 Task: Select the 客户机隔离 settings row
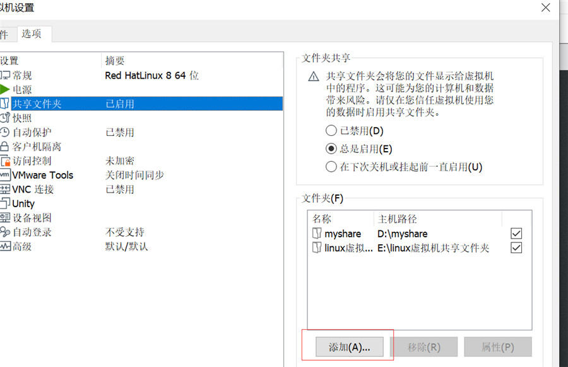pos(141,146)
